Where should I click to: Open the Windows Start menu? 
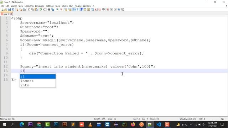4,124
